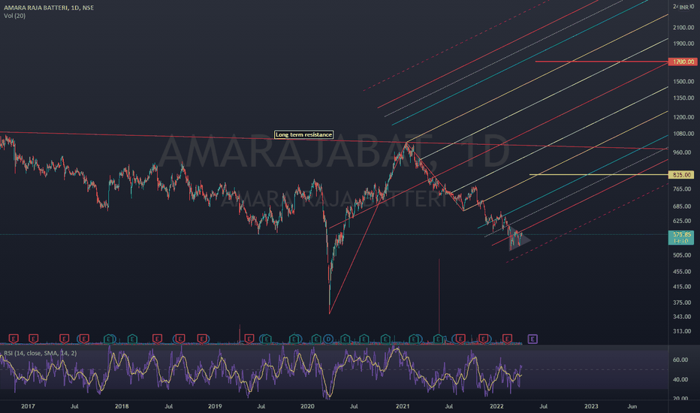Click the 2019 label on time axis
This screenshot has height=413, width=700.
pyautogui.click(x=215, y=406)
